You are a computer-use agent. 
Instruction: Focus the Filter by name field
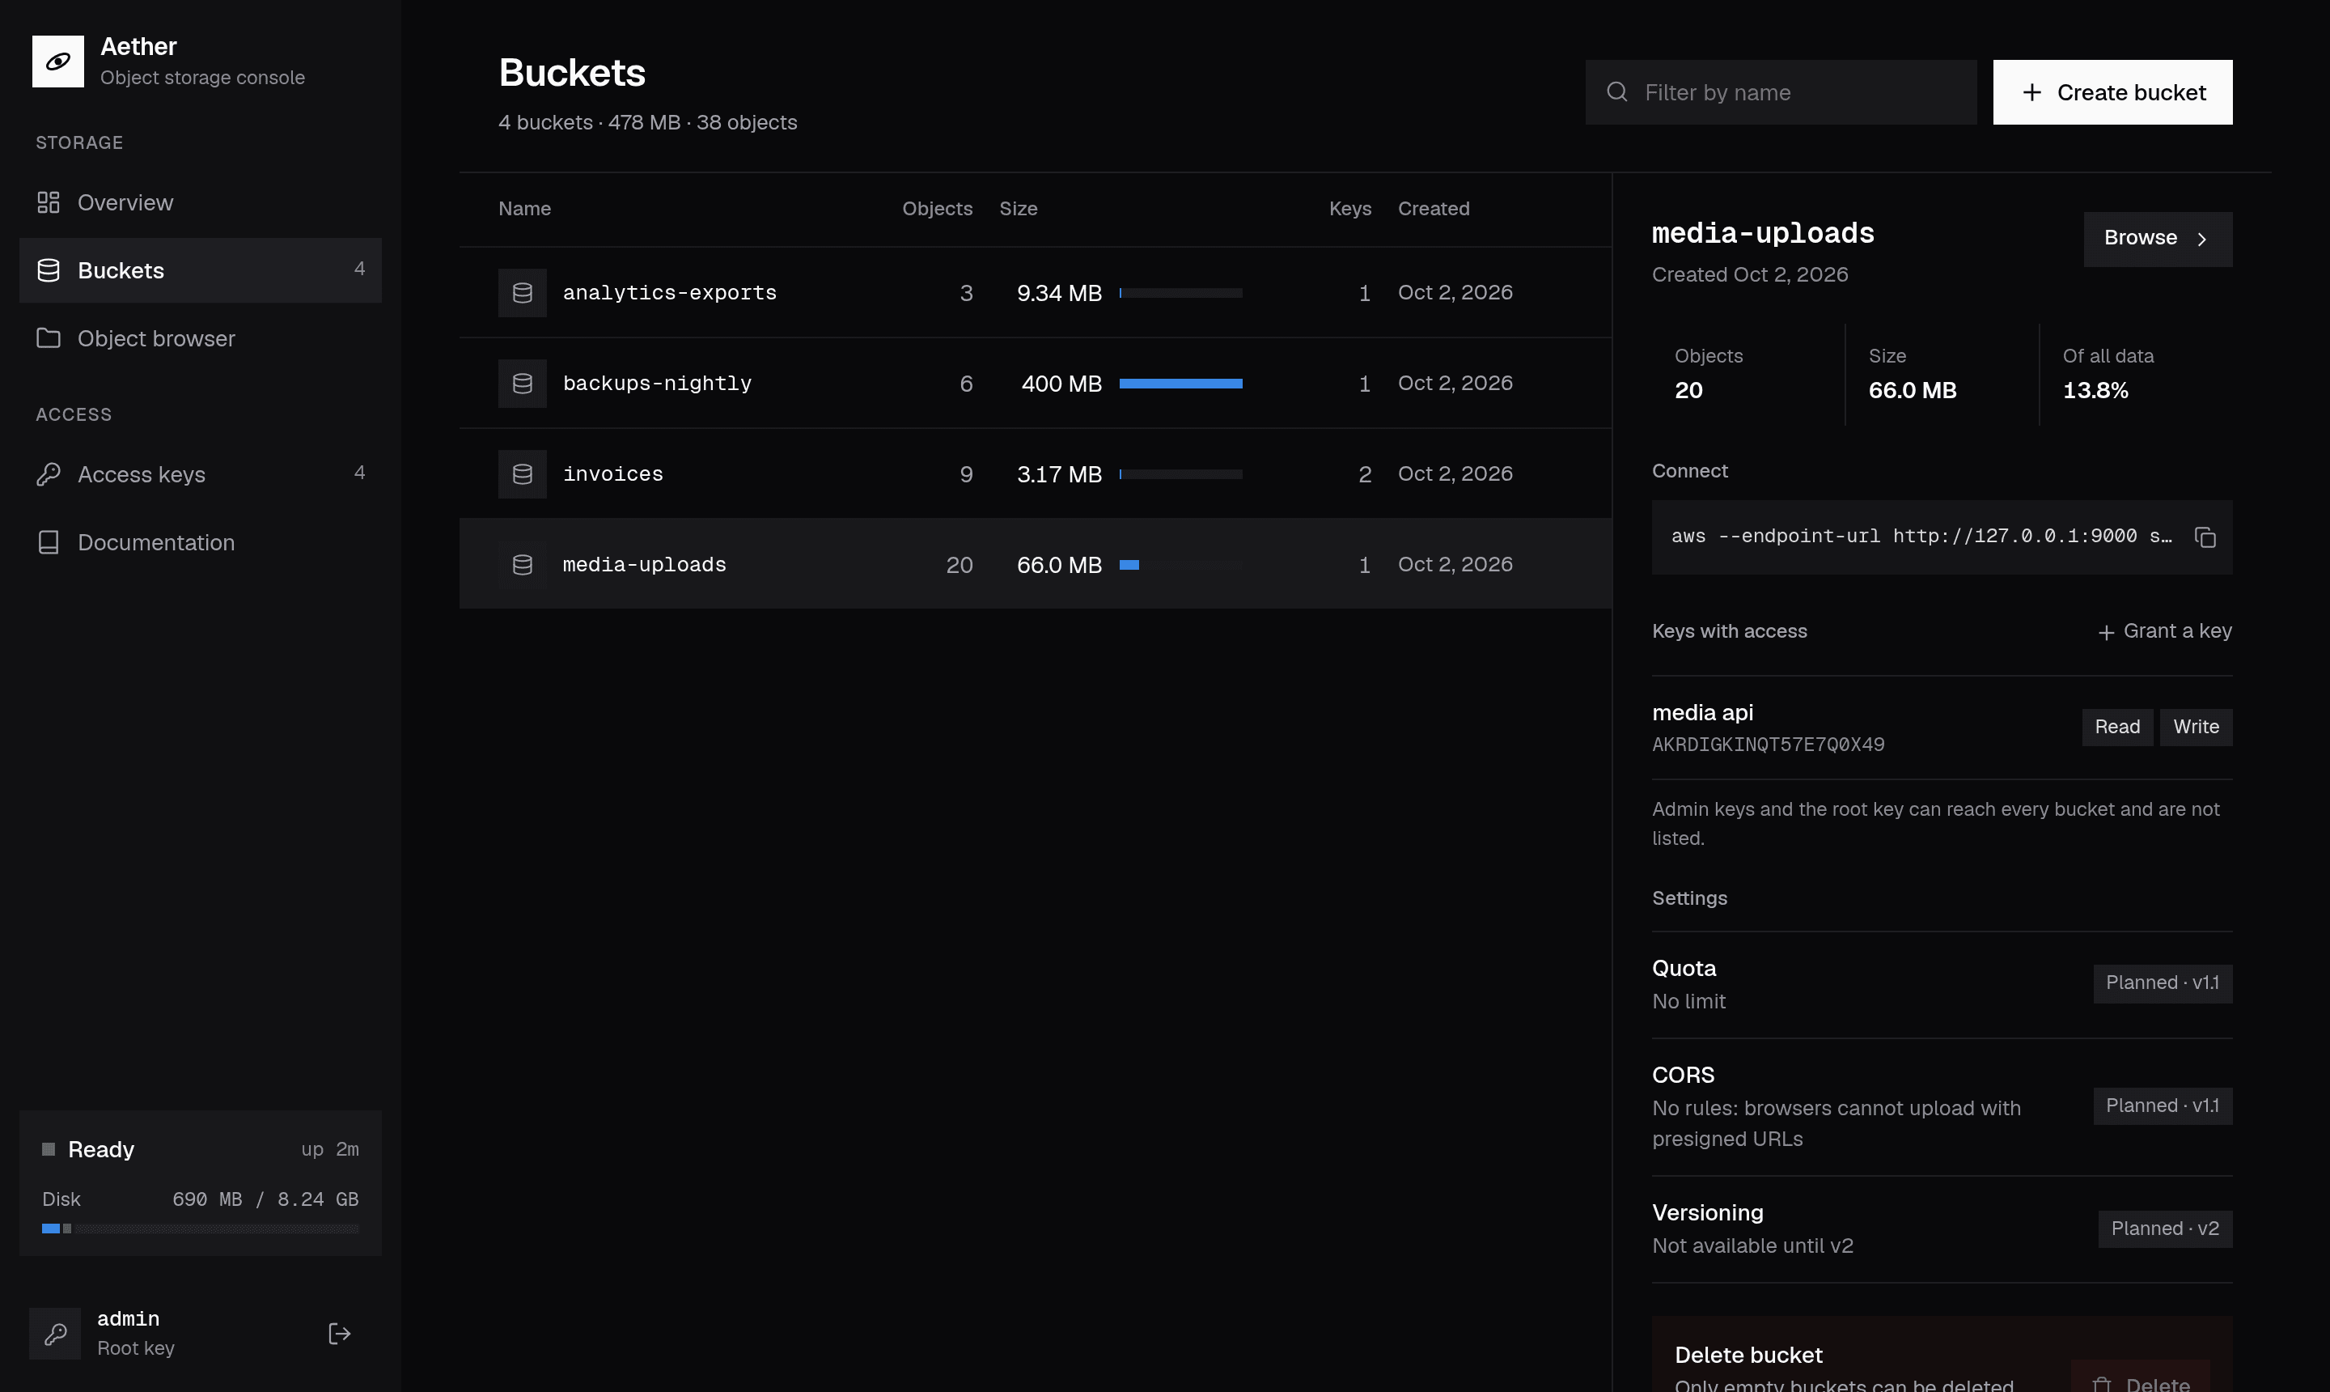pyautogui.click(x=1781, y=92)
